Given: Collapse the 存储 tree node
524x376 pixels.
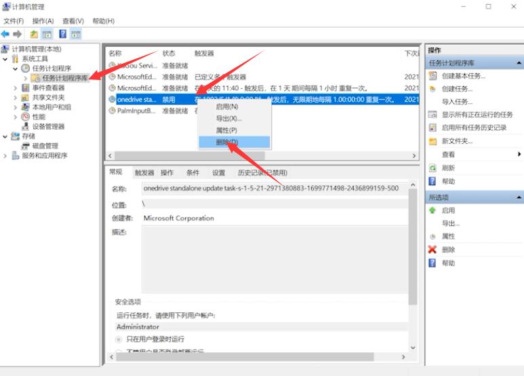Looking at the screenshot, I should pos(5,136).
